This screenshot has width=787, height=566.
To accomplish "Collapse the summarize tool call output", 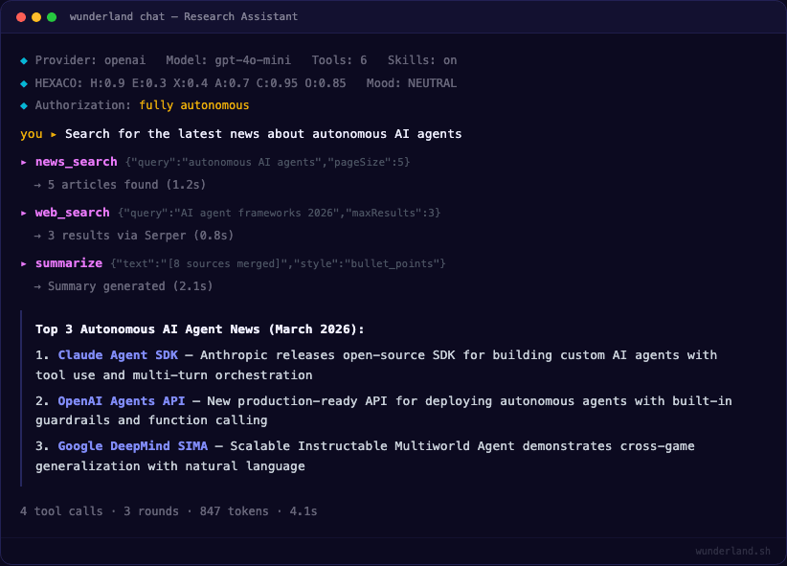I will 68,262.
